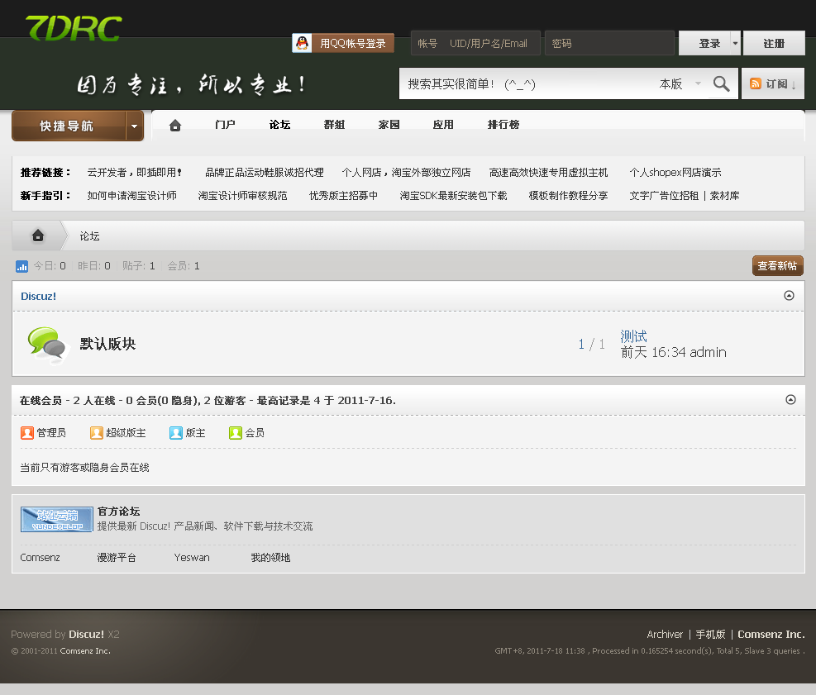Open the 本版 search scope dropdown
This screenshot has width=816, height=695.
click(680, 83)
